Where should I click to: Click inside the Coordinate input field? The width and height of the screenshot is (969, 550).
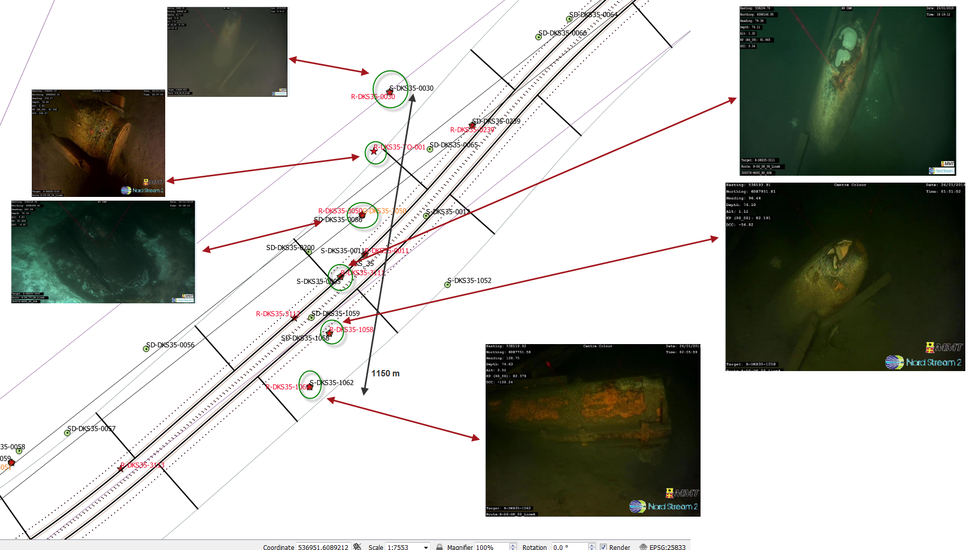click(x=323, y=547)
